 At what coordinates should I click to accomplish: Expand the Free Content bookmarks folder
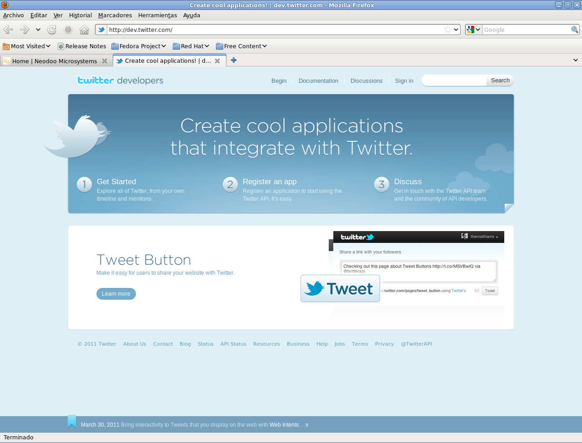click(x=241, y=46)
